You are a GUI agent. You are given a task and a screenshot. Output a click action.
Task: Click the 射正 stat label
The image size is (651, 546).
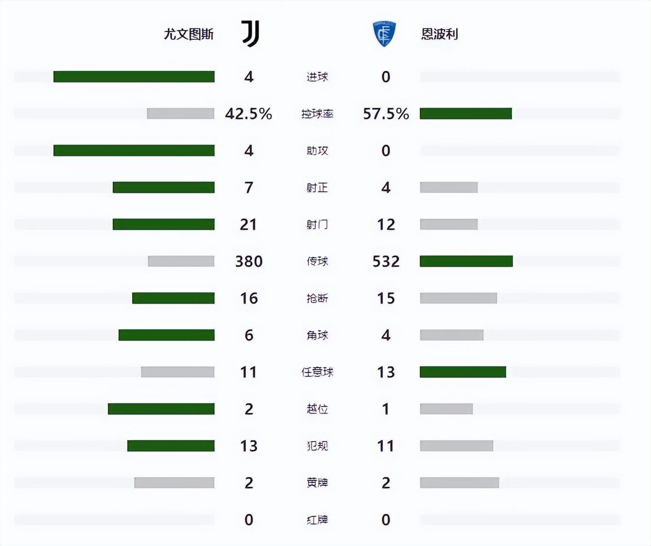pos(317,188)
